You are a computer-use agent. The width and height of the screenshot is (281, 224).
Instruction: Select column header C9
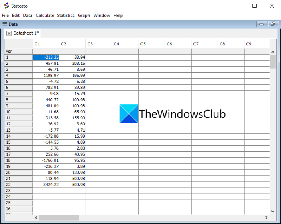click(x=257, y=44)
